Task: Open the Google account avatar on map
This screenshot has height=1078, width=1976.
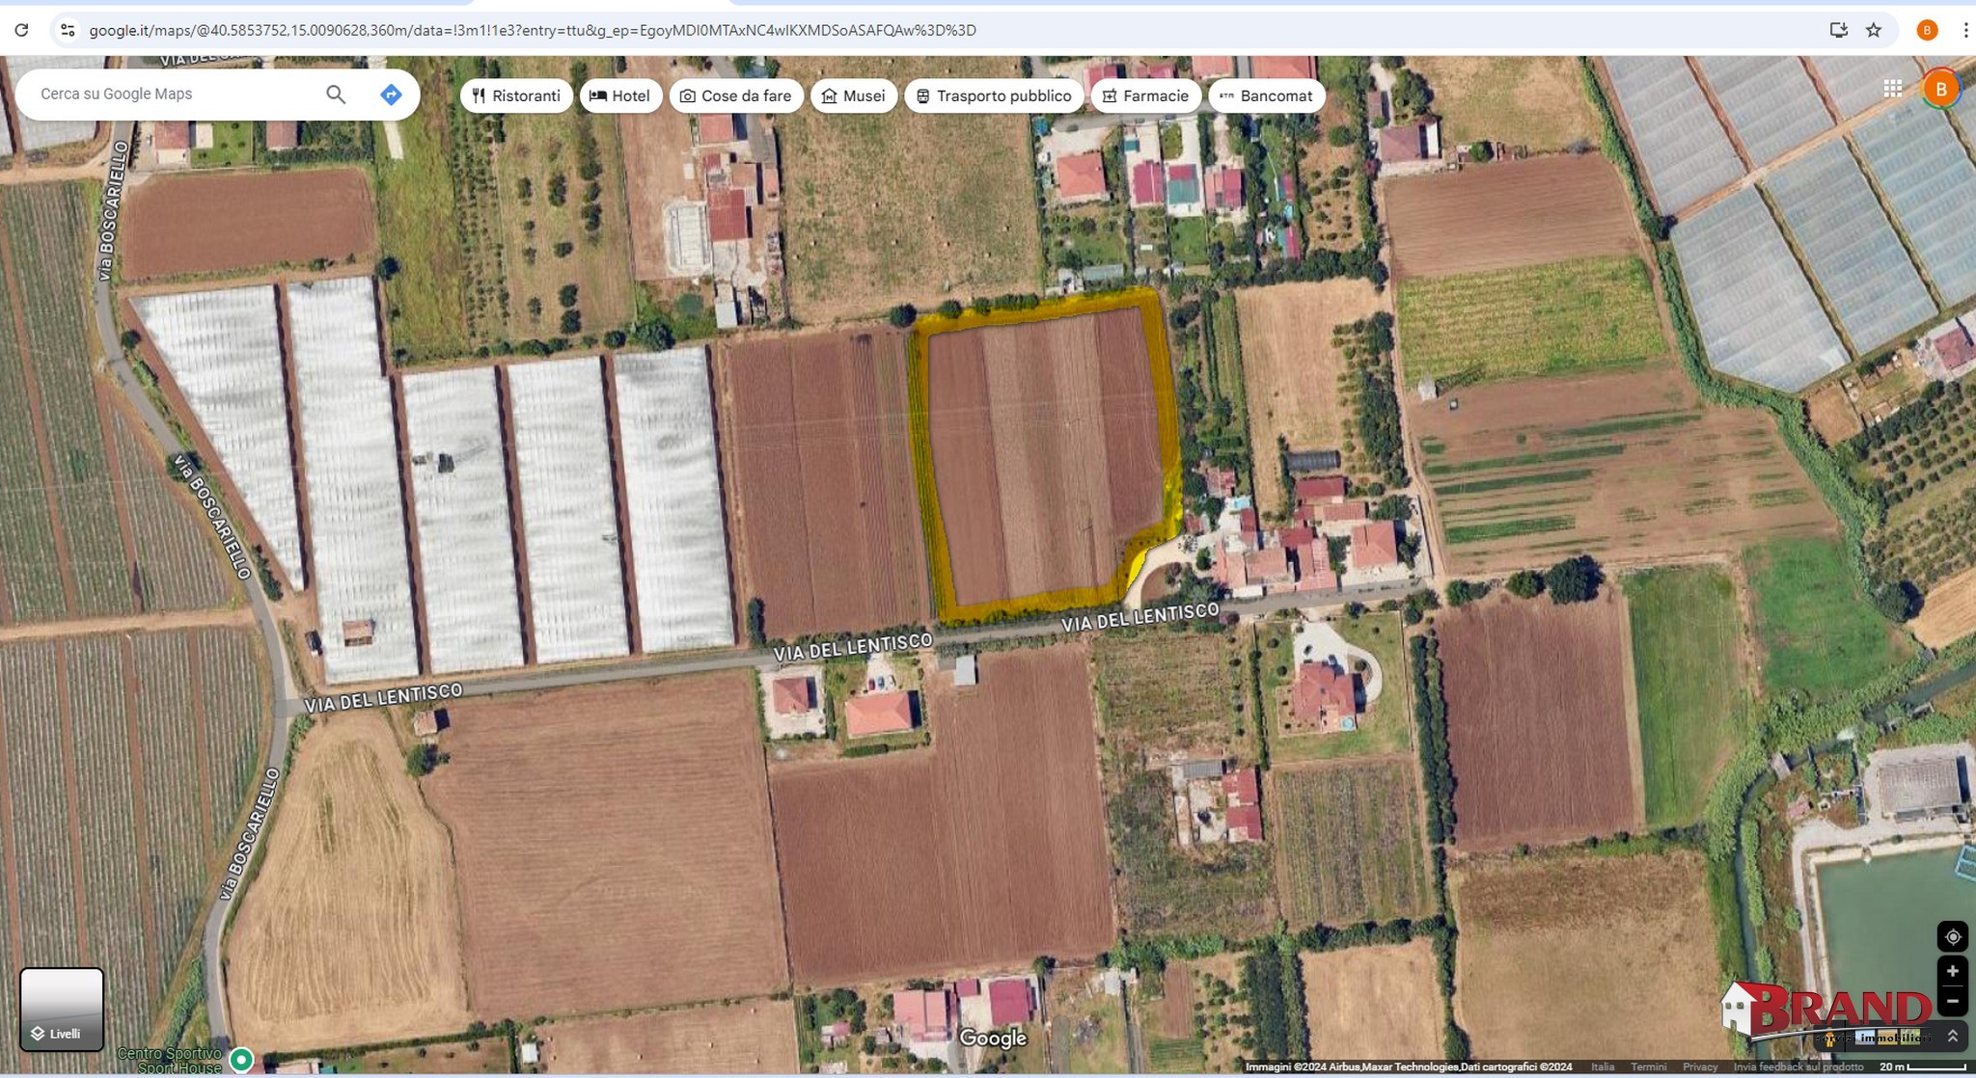Action: click(1941, 89)
